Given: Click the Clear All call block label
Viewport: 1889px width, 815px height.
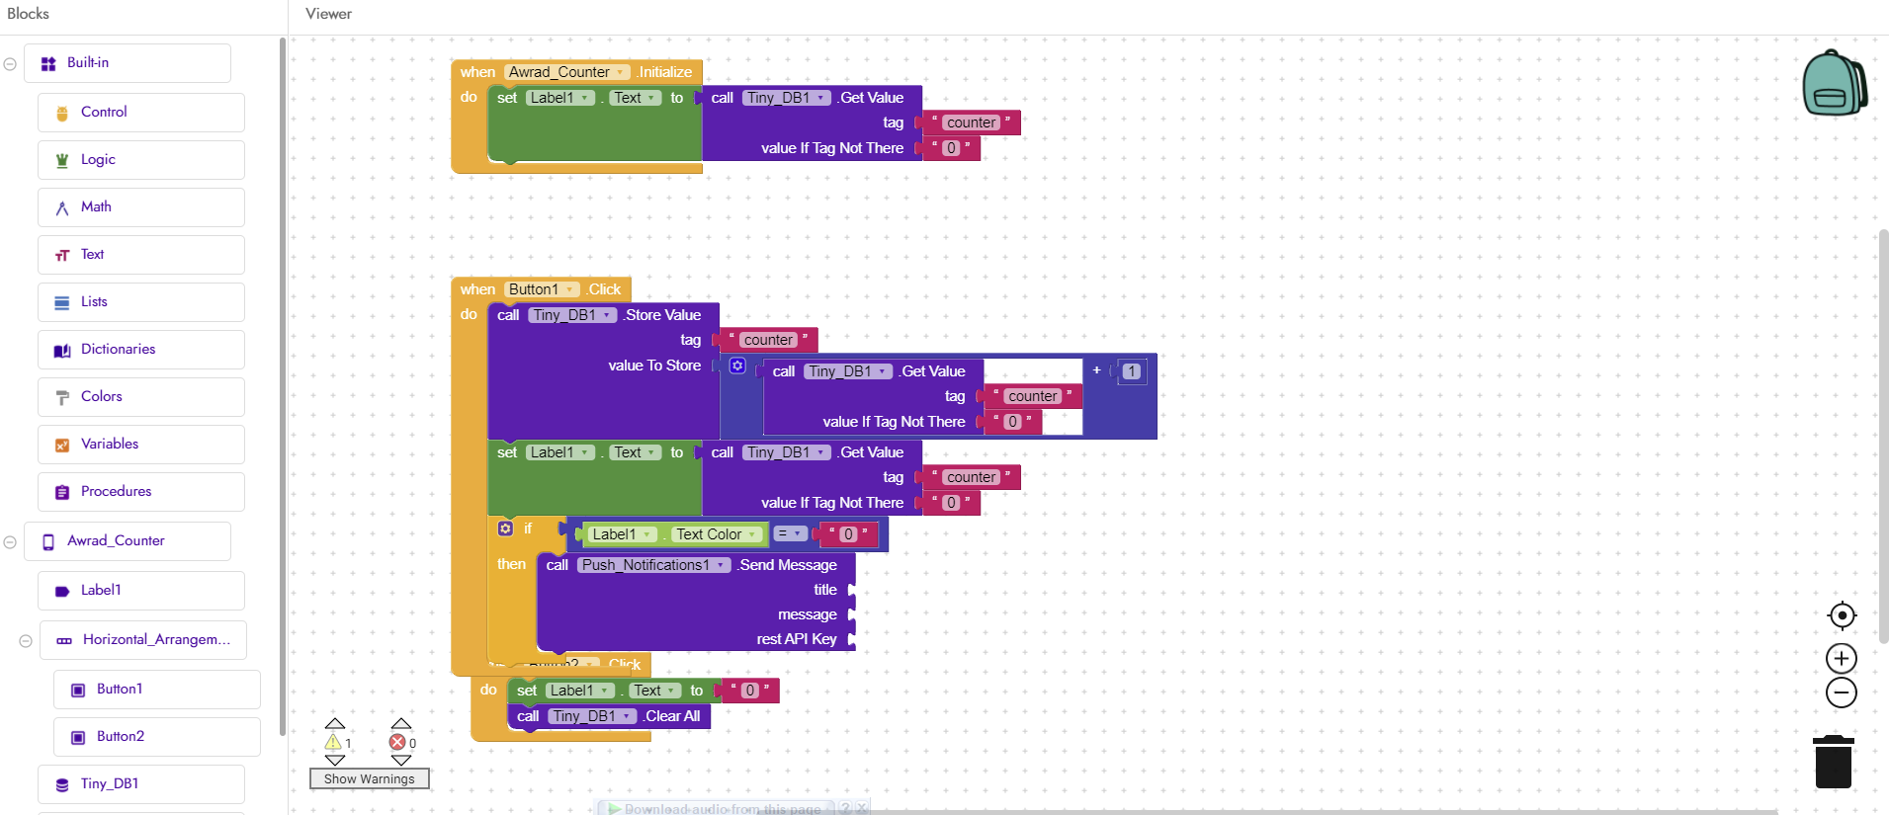Looking at the screenshot, I should tap(672, 716).
